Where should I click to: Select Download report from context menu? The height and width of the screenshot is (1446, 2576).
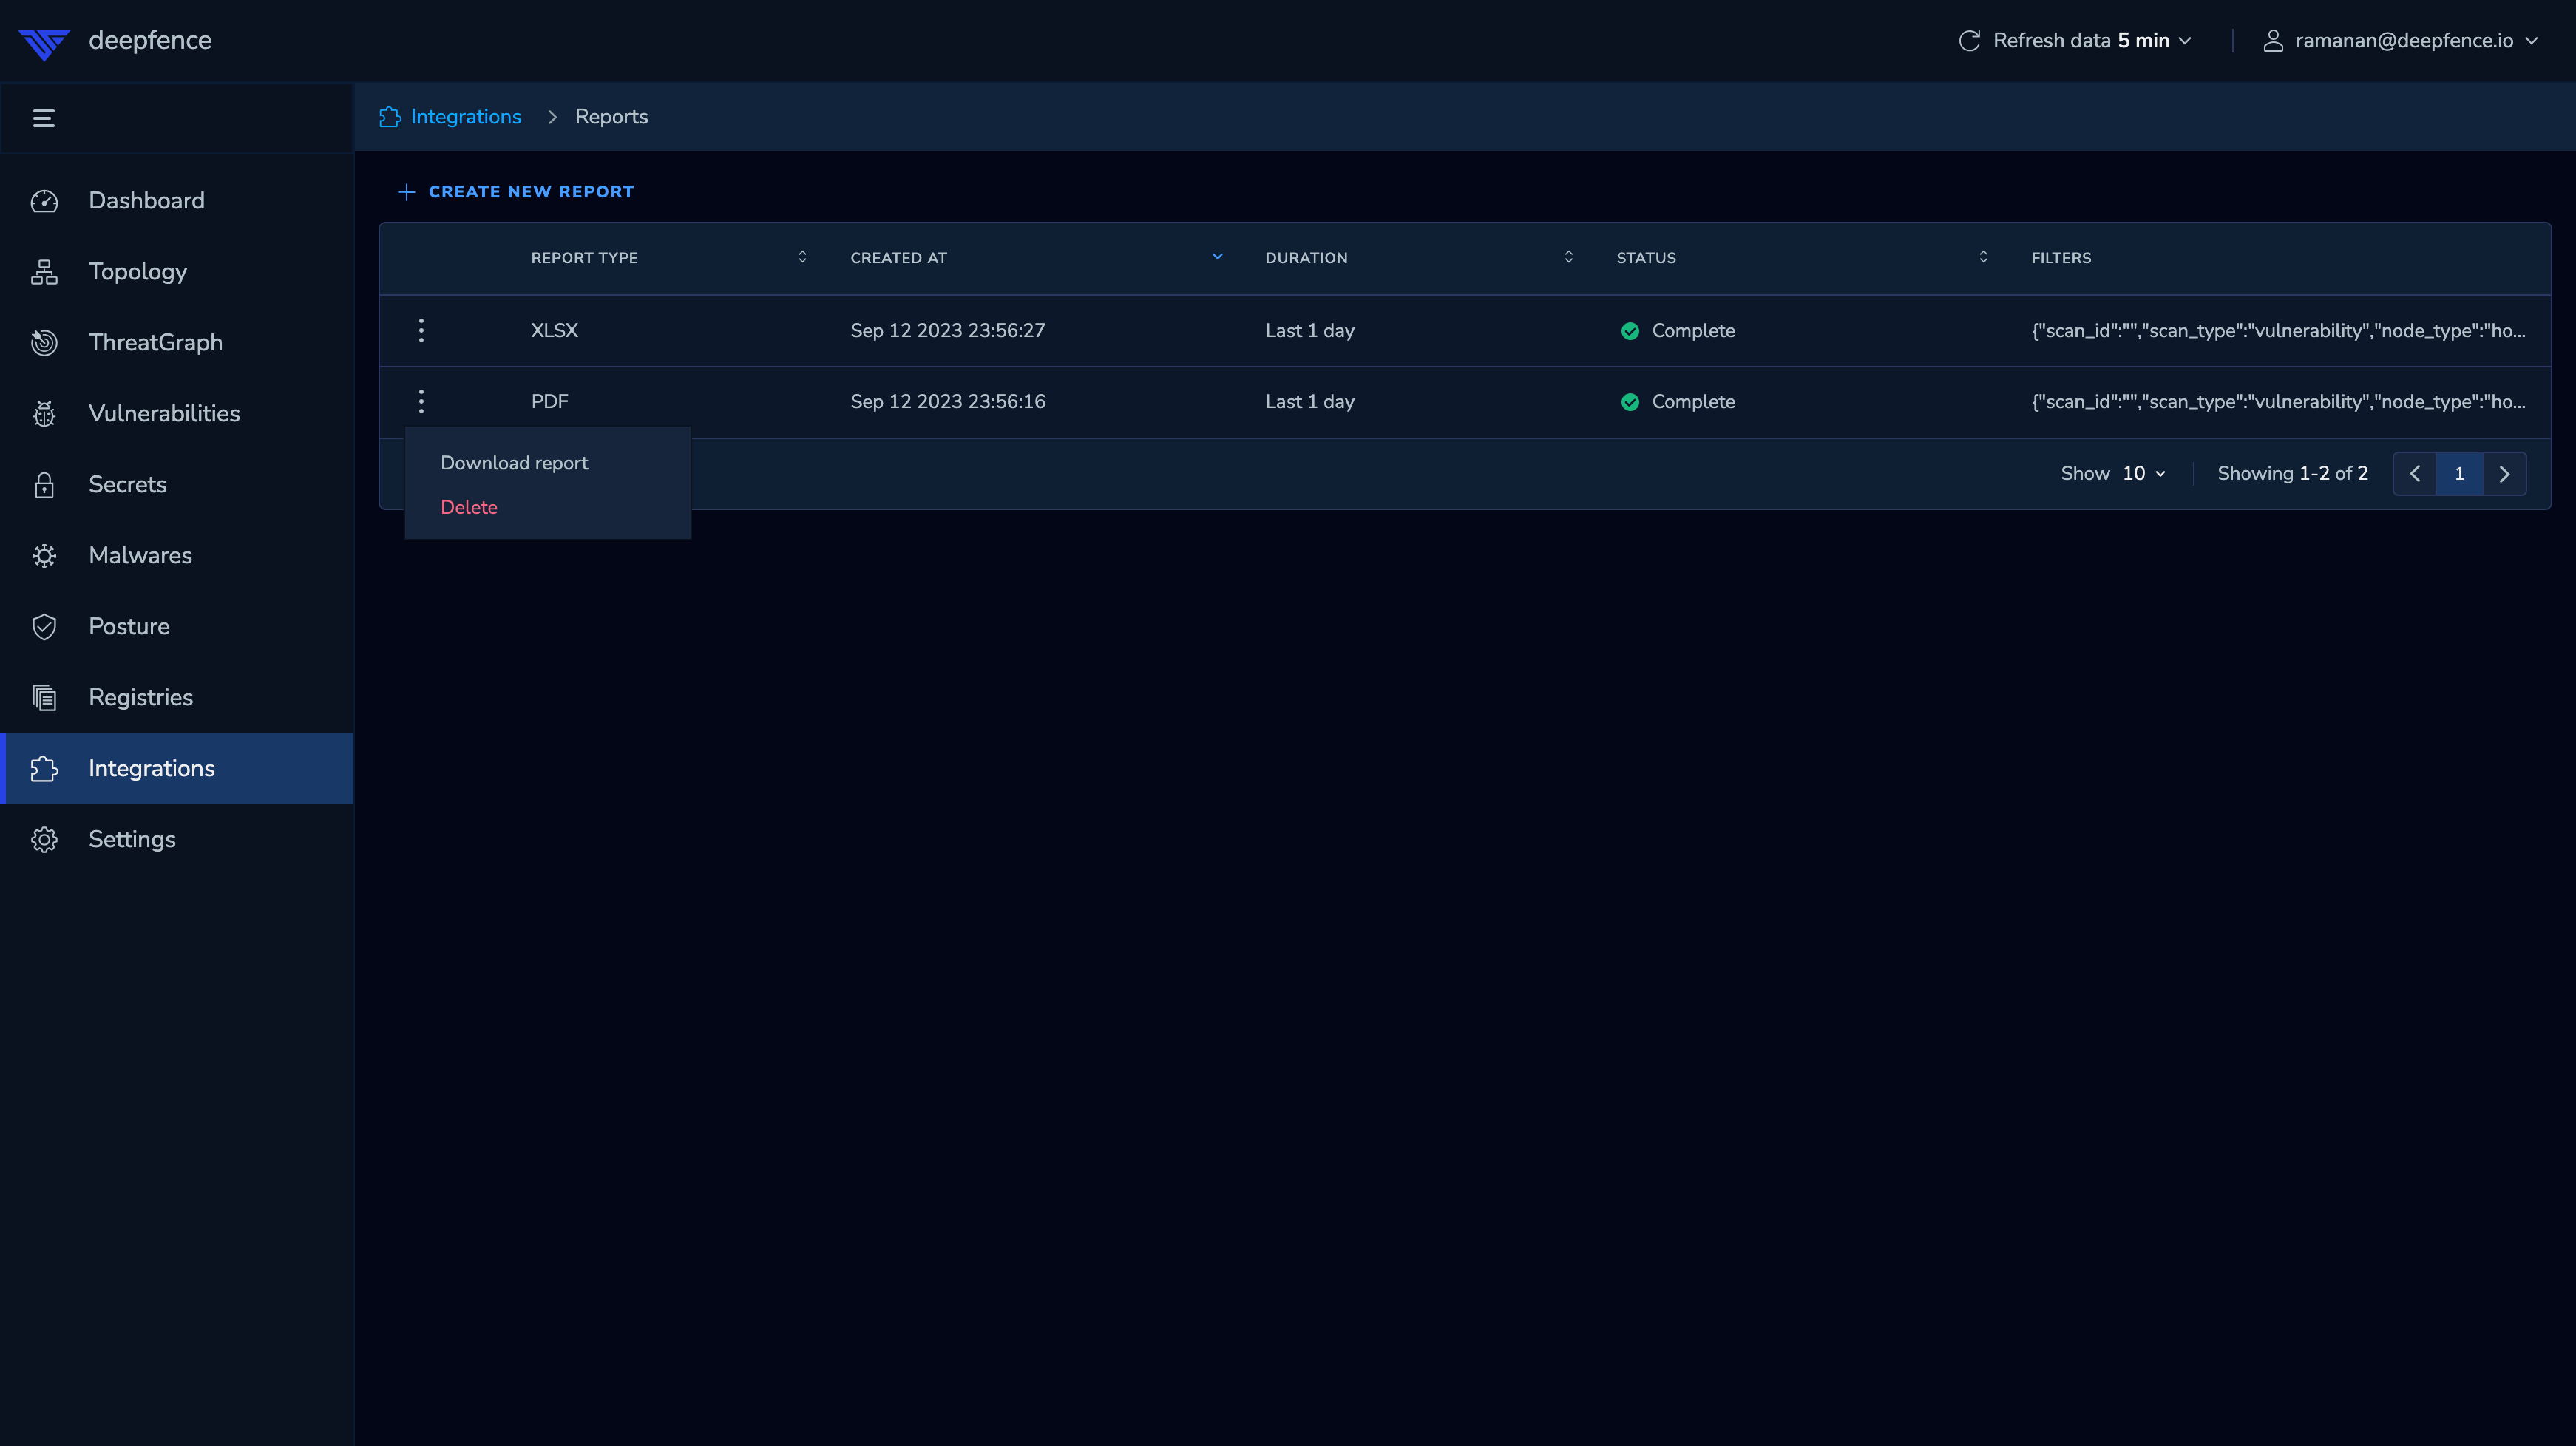tap(514, 463)
